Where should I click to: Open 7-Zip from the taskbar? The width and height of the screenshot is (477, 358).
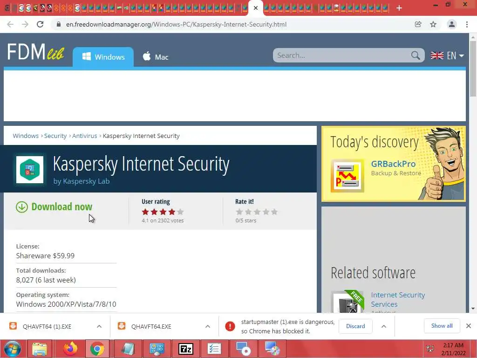[x=185, y=349]
